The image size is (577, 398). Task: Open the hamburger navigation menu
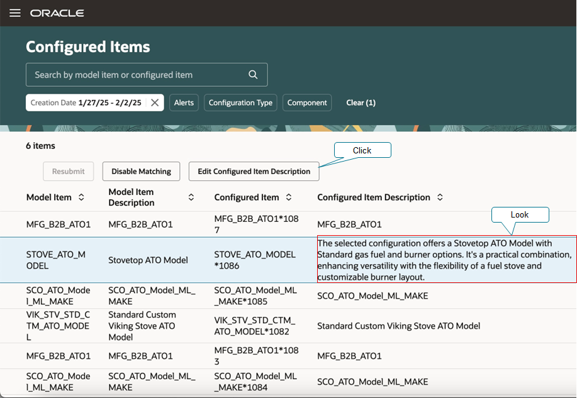[15, 13]
